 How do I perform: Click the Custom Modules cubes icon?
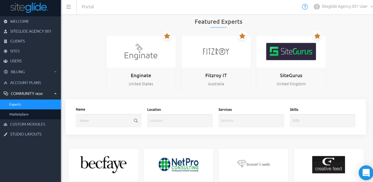(6, 124)
